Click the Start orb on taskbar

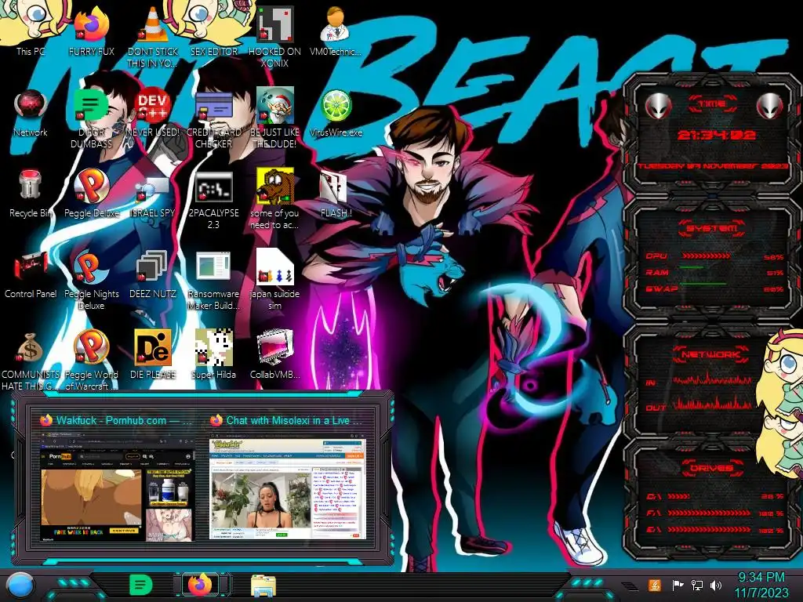point(20,585)
